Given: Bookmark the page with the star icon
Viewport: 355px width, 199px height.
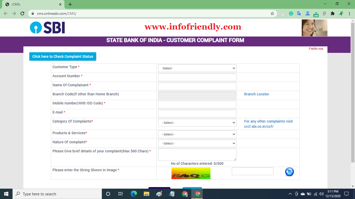Looking at the screenshot, I should pyautogui.click(x=272, y=13).
